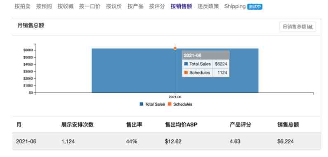Click the 1124 Schedules value in tooltip
This screenshot has height=157, width=328.
[222, 73]
